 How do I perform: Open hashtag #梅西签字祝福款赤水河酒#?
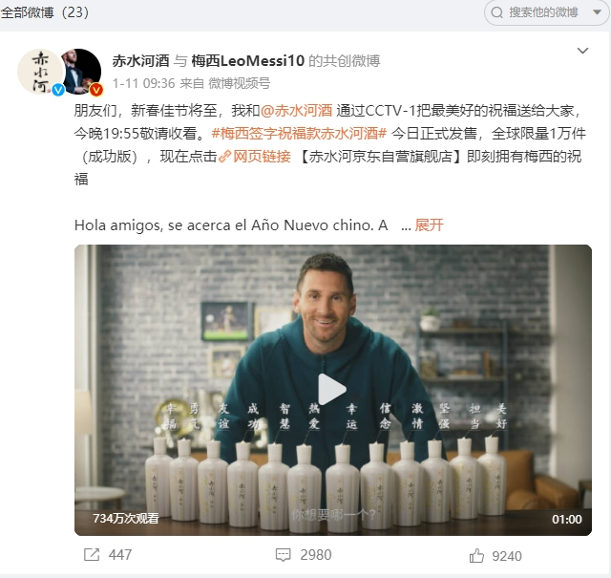tap(299, 134)
